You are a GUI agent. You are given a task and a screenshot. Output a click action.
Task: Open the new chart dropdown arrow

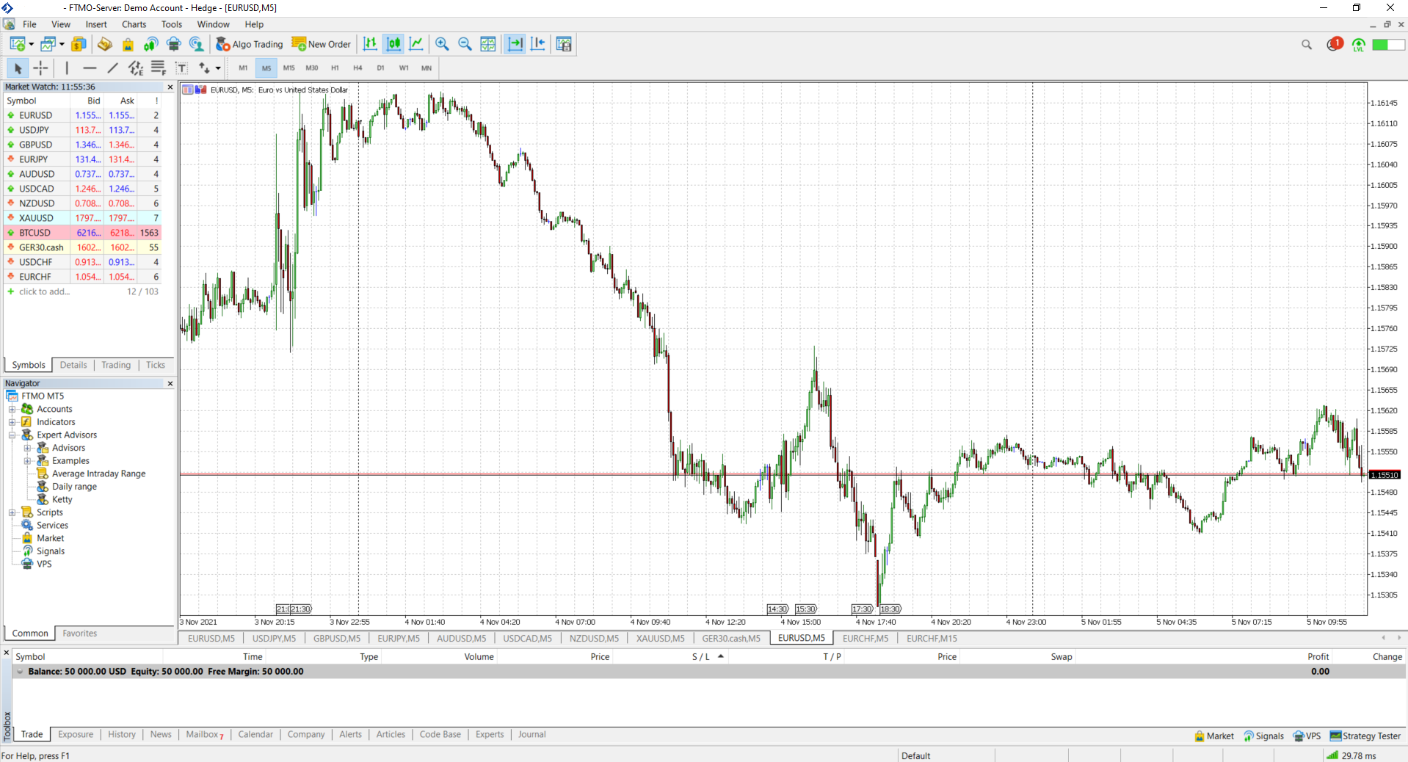(x=31, y=44)
